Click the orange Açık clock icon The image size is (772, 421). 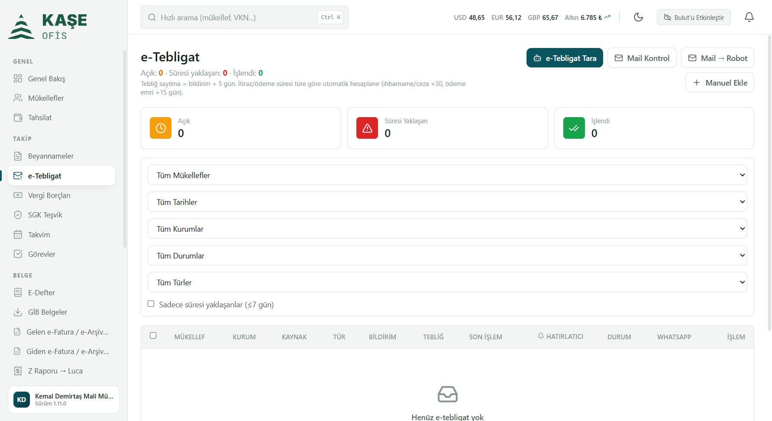(161, 128)
